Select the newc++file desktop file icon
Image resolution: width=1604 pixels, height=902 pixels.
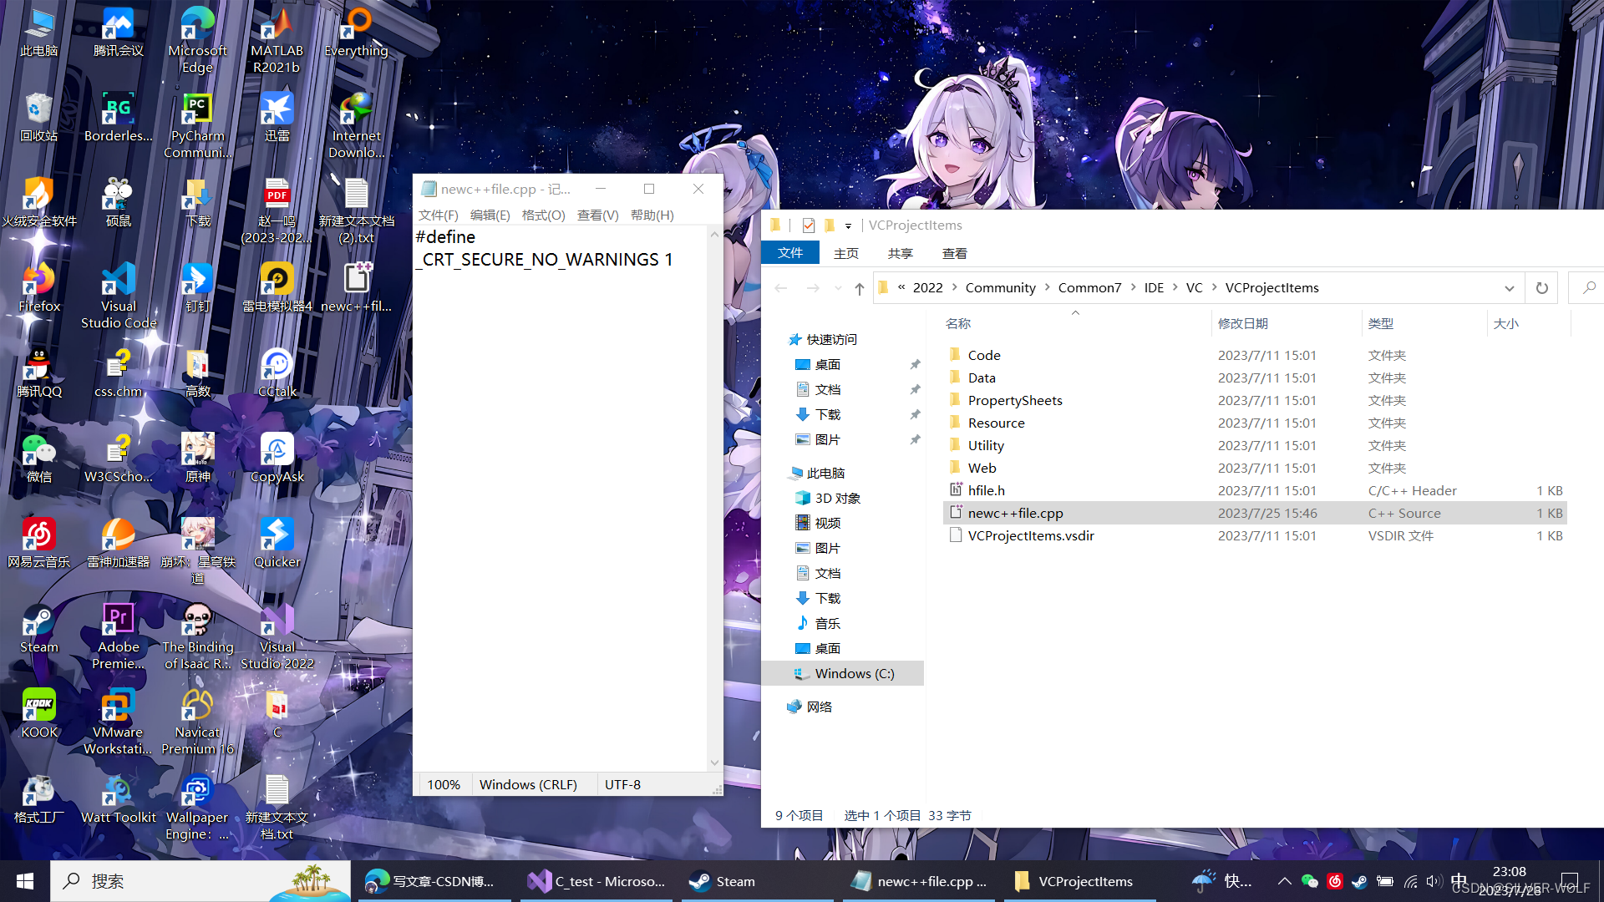point(356,288)
